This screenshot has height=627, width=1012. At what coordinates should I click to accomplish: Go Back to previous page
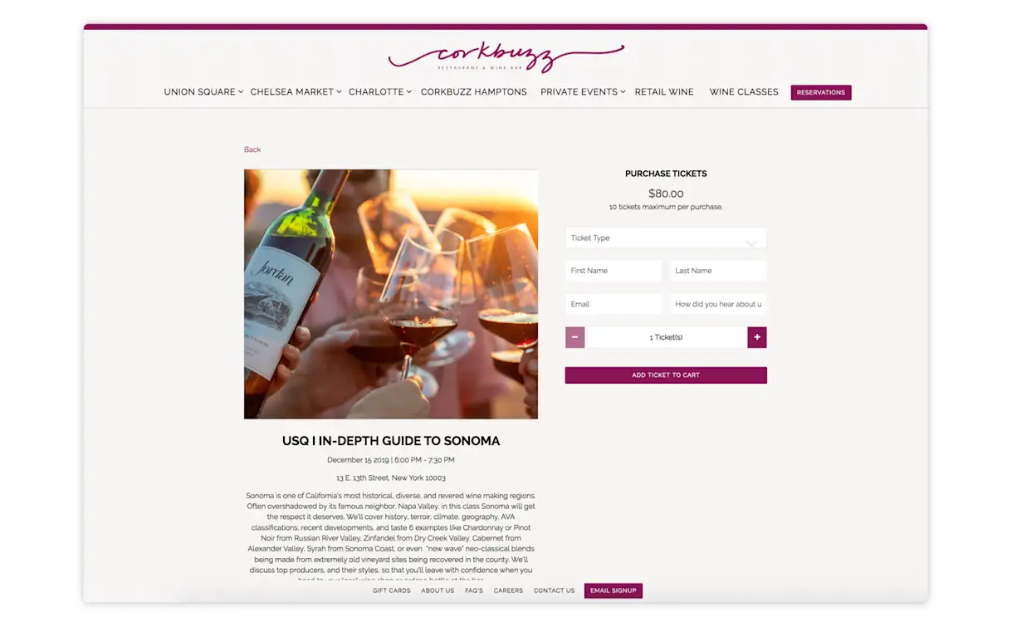(252, 149)
